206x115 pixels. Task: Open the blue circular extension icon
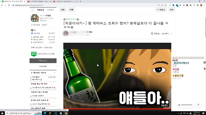tap(173, 5)
